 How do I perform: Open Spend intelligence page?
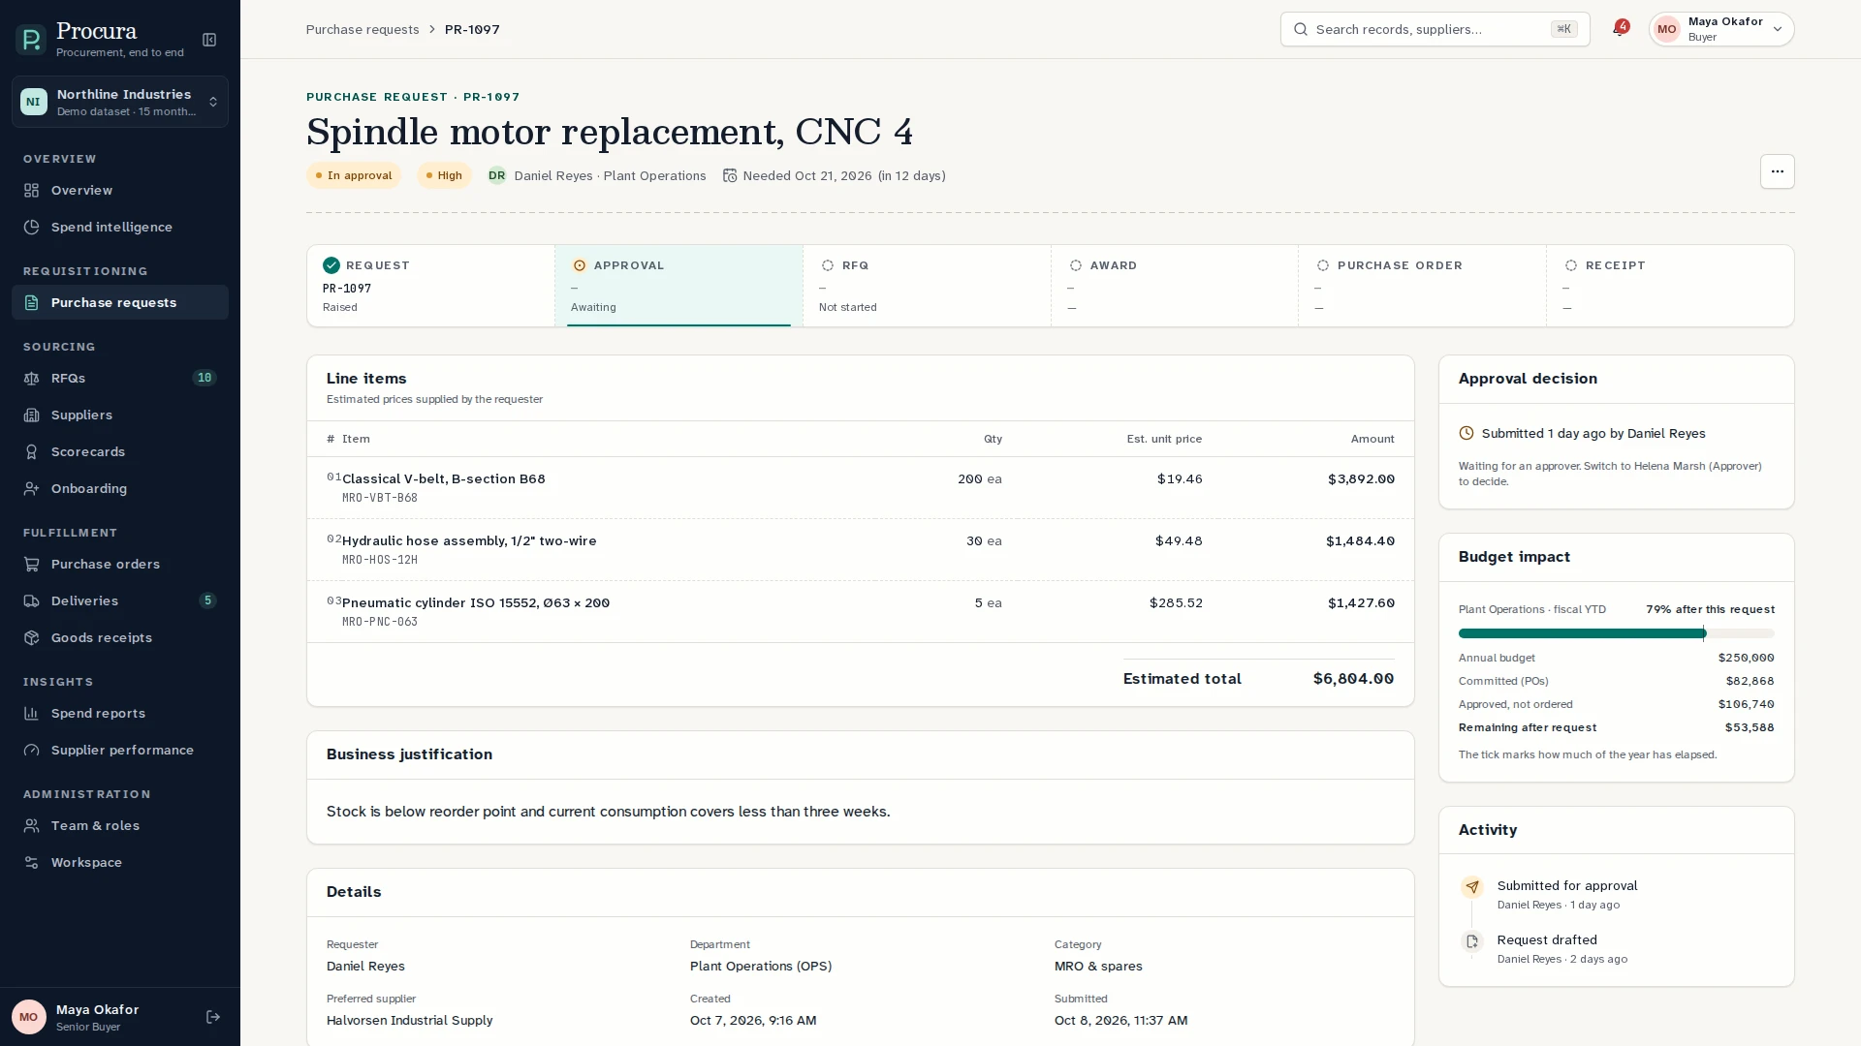click(120, 227)
